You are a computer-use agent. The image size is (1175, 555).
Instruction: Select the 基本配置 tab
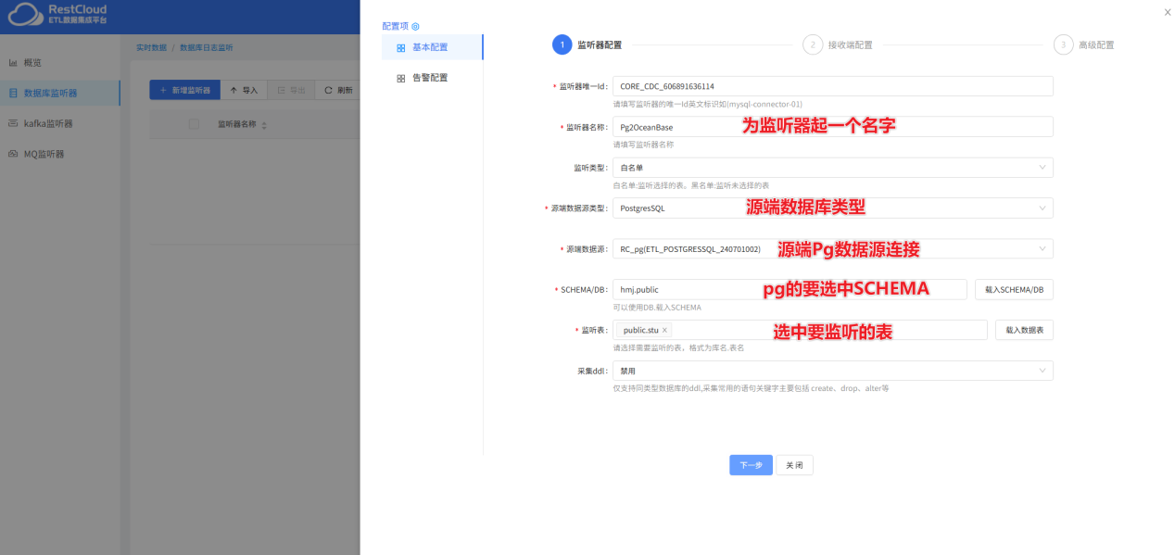(432, 47)
